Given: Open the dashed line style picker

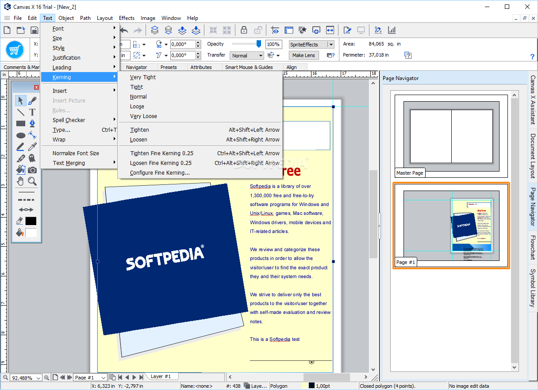Looking at the screenshot, I should (27, 201).
